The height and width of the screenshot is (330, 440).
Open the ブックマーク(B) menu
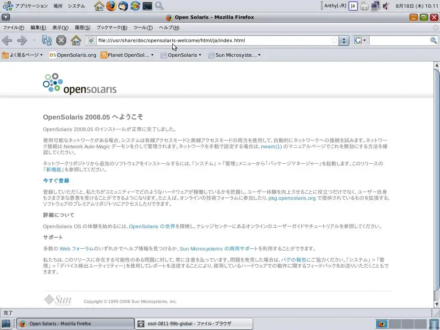(x=112, y=27)
